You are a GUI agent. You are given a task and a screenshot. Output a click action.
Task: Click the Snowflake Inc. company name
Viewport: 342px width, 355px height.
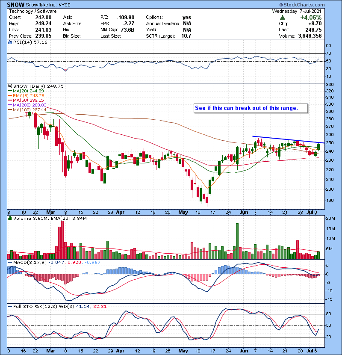click(x=41, y=5)
